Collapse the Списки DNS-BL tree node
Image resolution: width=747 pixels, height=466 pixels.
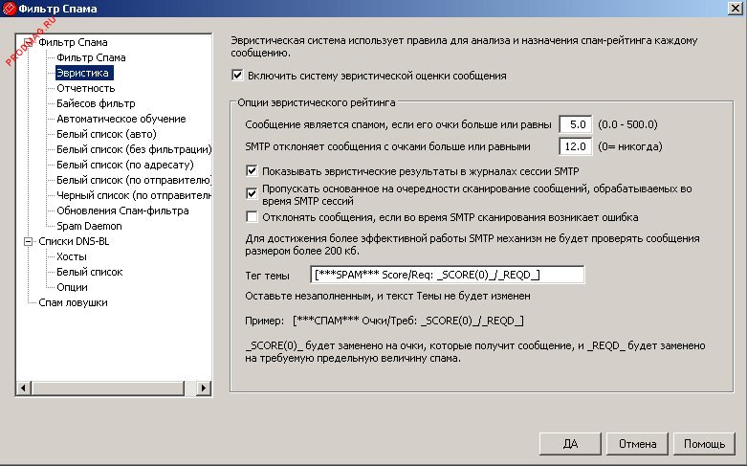click(x=28, y=241)
